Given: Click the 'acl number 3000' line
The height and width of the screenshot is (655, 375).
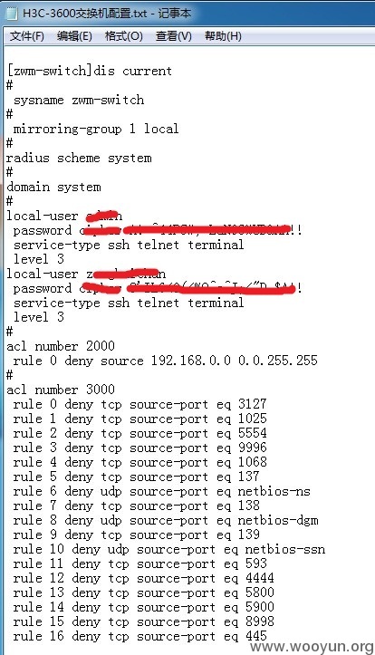Looking at the screenshot, I should point(61,390).
